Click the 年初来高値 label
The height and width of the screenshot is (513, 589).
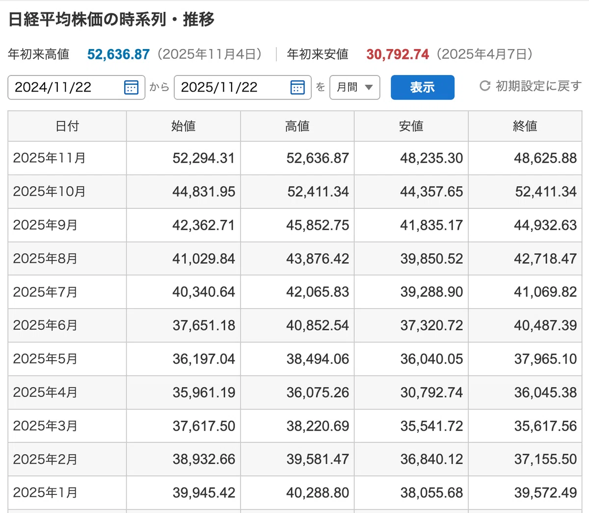point(38,54)
